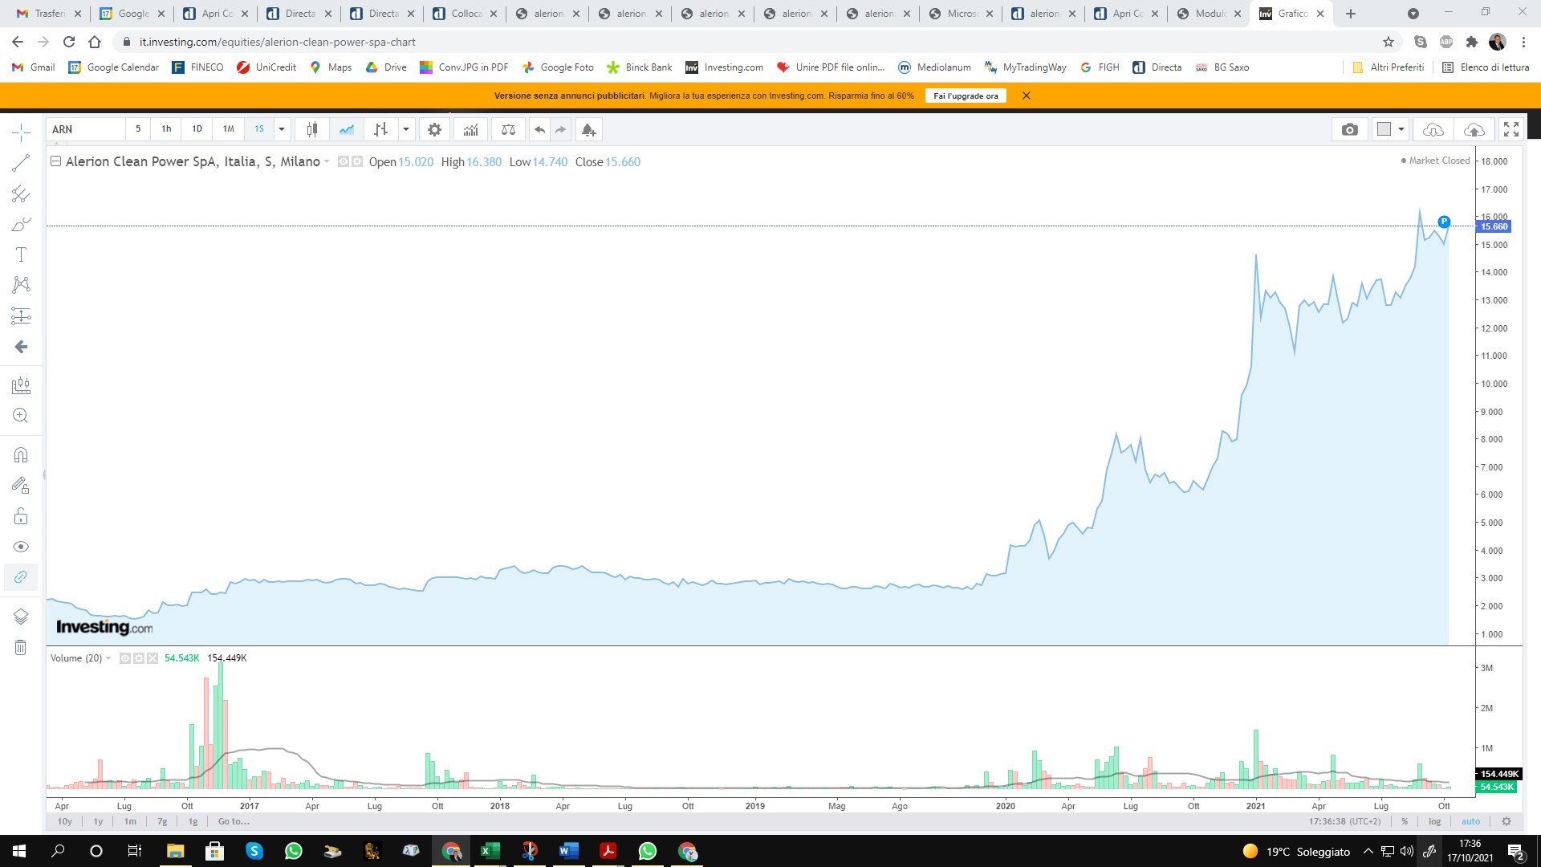The image size is (1541, 867).
Task: Take a chart snapshot with camera icon
Action: 1350,129
